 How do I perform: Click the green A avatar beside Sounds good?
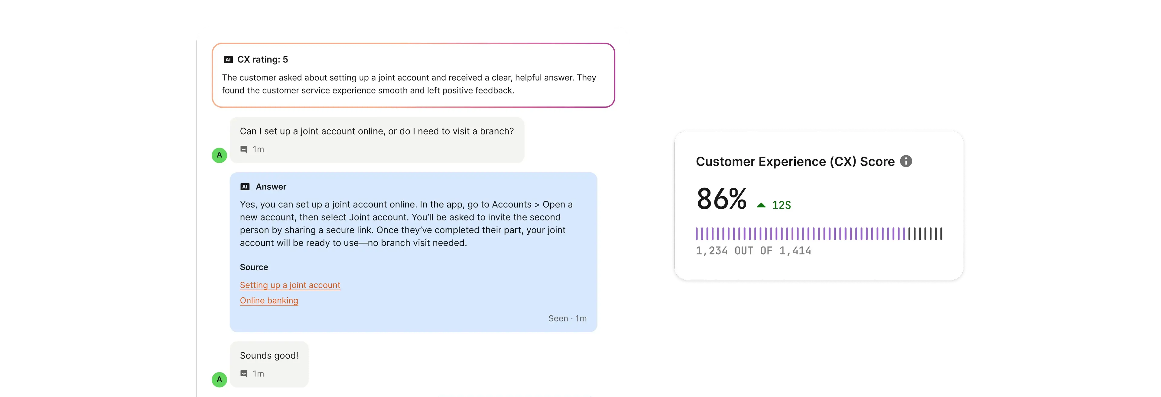tap(220, 380)
